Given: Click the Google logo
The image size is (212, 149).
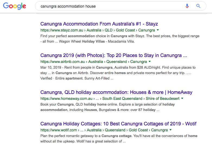Looking at the screenshot, I should pyautogui.click(x=15, y=6).
